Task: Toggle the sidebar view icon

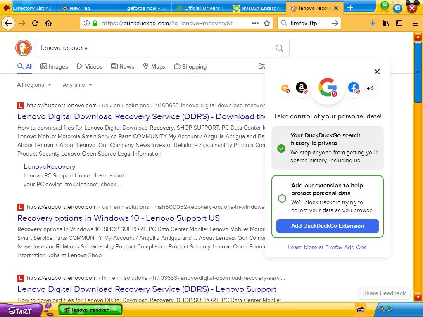Action: coord(399,23)
